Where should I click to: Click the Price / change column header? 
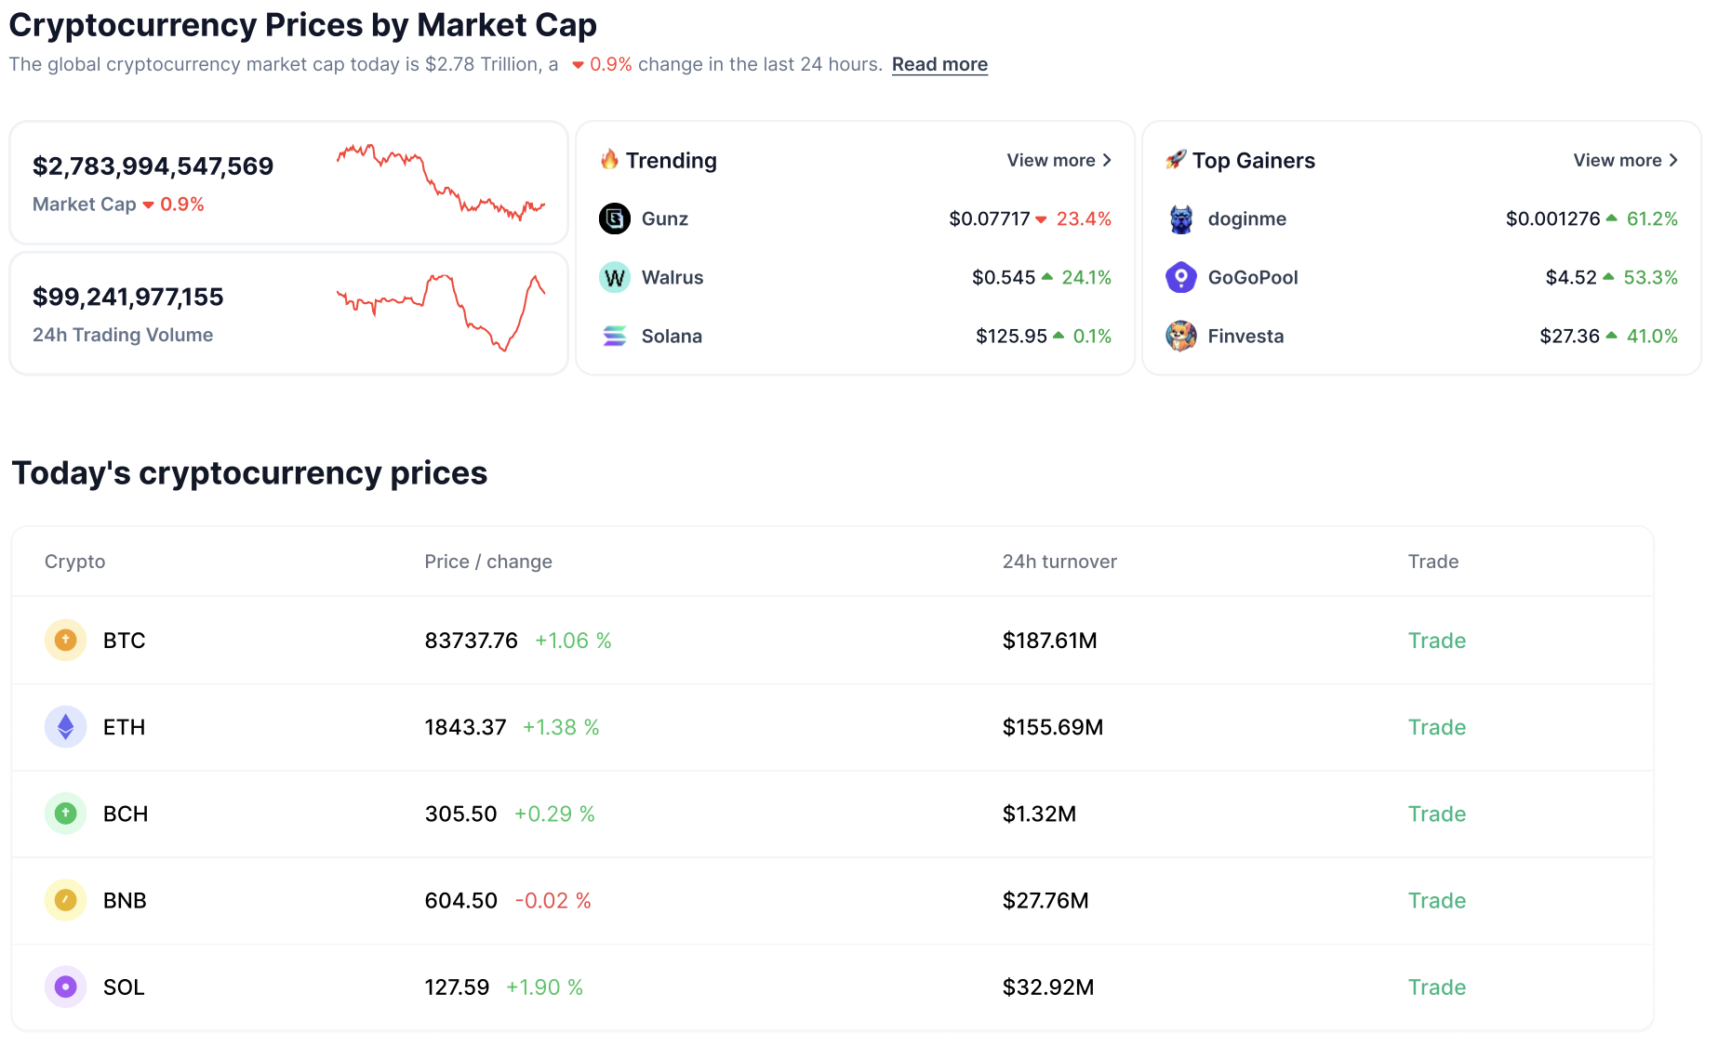(487, 562)
